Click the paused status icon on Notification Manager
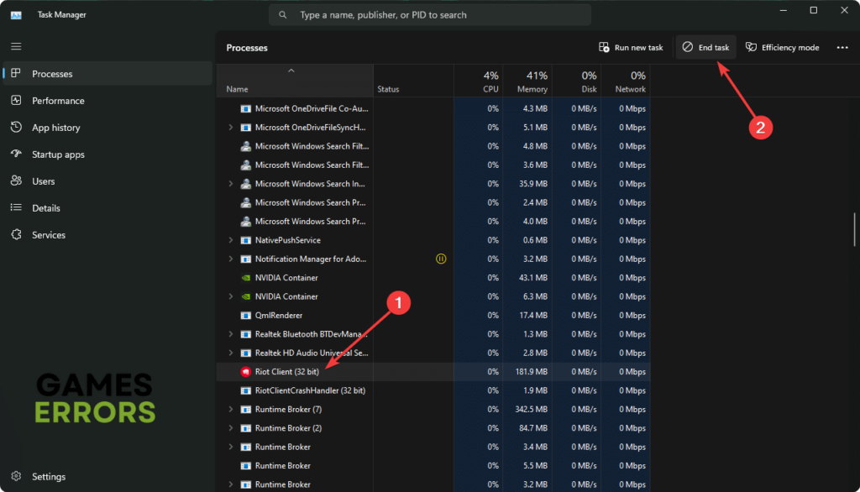860x492 pixels. coord(441,259)
